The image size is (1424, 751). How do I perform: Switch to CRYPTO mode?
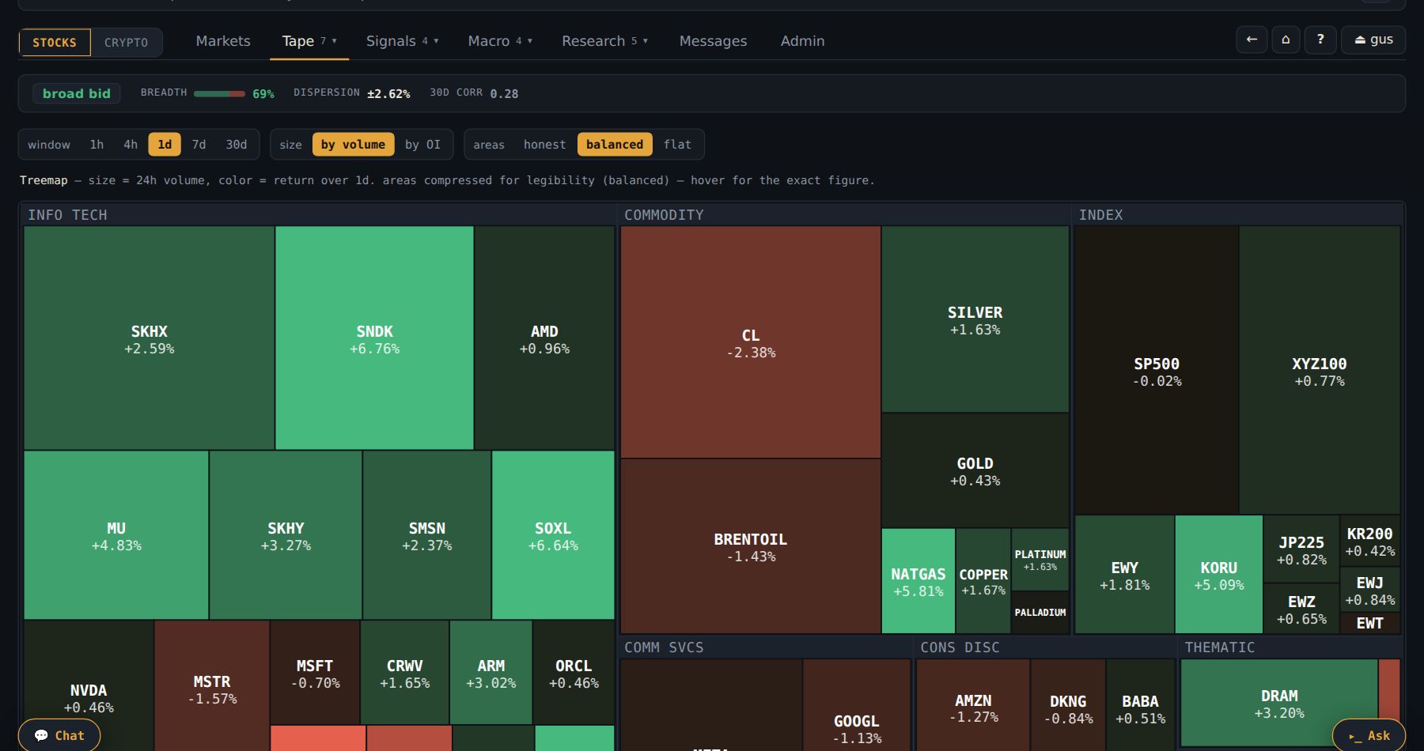point(127,43)
